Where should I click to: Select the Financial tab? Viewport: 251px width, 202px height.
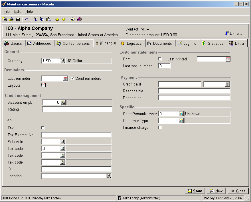click(x=106, y=43)
